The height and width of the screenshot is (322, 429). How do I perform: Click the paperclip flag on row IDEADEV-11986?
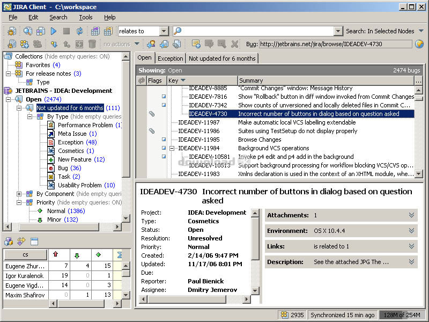pyautogui.click(x=152, y=131)
